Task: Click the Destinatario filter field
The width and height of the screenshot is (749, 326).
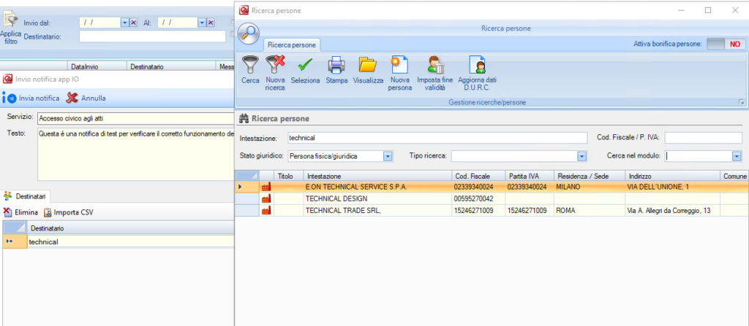Action: (152, 36)
